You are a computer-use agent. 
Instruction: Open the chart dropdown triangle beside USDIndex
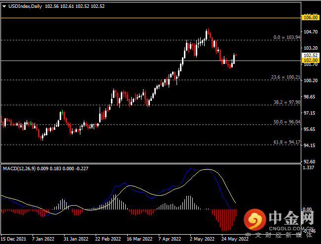coord(4,6)
